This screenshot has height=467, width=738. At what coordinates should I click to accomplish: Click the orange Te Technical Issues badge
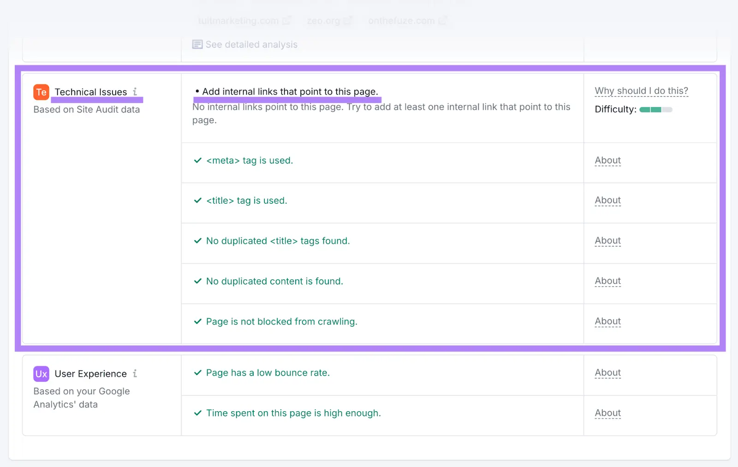(41, 92)
